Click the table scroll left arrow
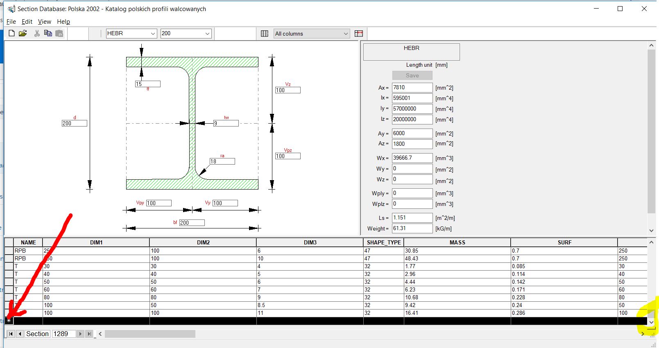The image size is (659, 348). (x=100, y=334)
